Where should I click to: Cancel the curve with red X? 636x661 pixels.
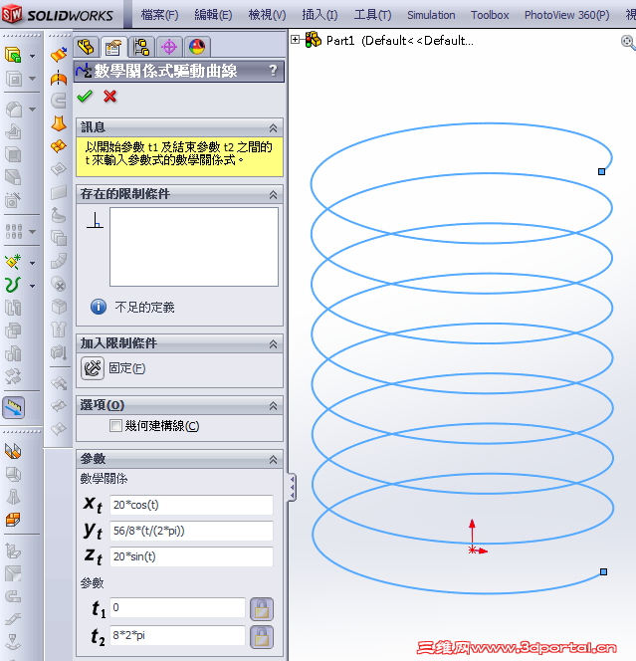(110, 97)
